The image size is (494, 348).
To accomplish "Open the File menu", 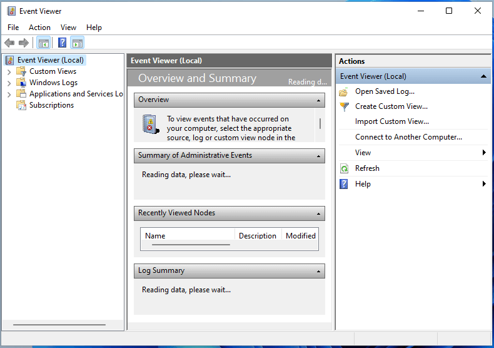I will tap(13, 28).
